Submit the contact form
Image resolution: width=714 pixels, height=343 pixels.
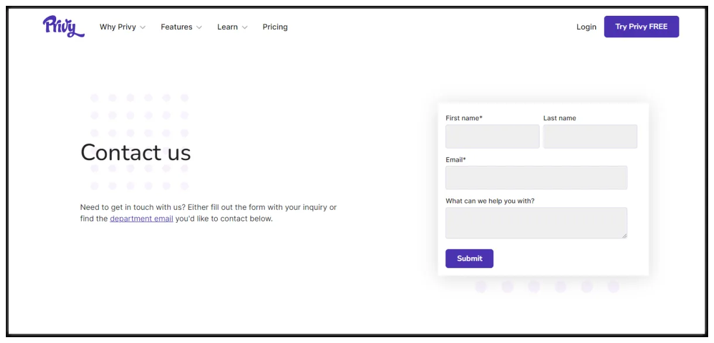[x=469, y=258]
